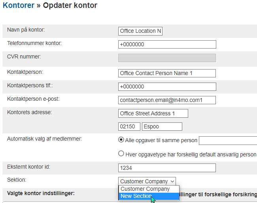Open the Kontorer breadcrumb link
Screen dimensions: 257x203
18,6
